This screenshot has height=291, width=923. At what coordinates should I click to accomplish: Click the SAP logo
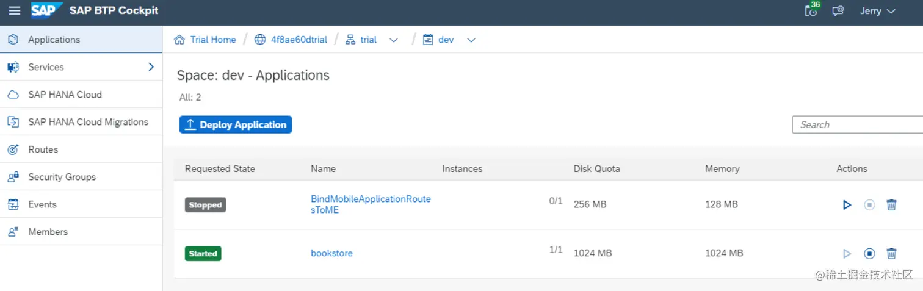coord(46,10)
